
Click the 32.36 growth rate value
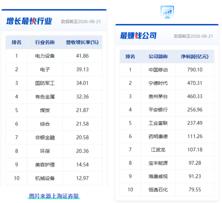click(x=82, y=97)
